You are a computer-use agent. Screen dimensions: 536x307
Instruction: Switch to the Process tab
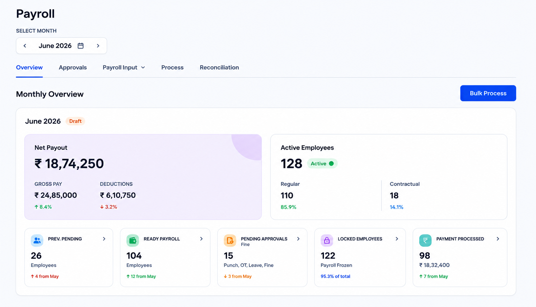[172, 67]
